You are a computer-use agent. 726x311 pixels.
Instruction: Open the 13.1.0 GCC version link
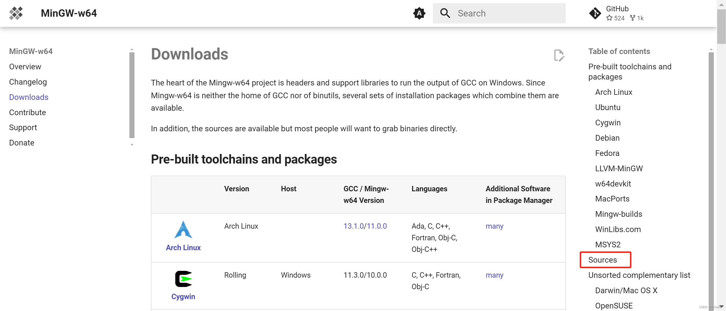tap(353, 226)
